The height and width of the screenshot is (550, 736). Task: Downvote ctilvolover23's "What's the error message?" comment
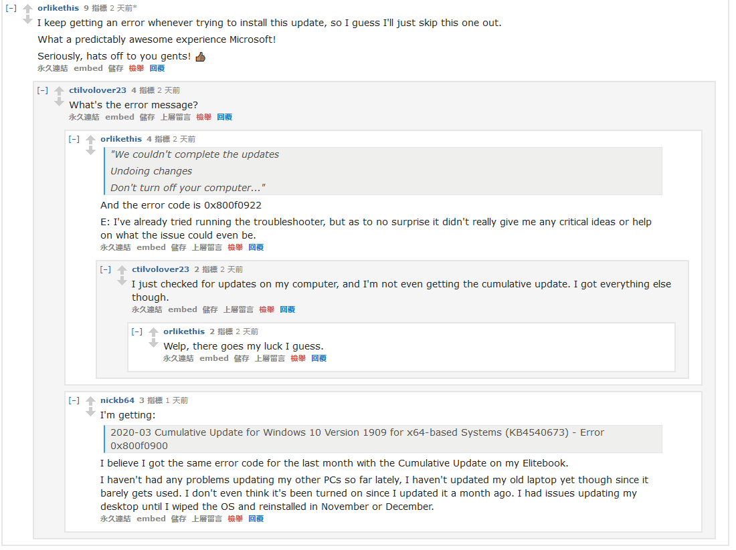point(59,102)
